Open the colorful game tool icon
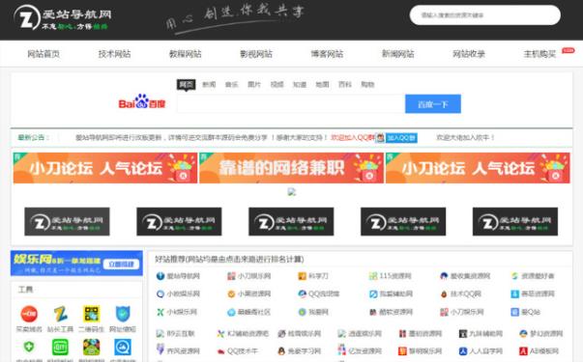The image size is (583, 362). point(92,348)
